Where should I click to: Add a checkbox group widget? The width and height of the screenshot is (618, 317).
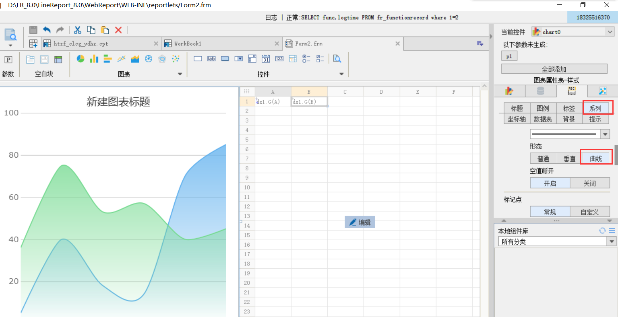[x=320, y=59]
